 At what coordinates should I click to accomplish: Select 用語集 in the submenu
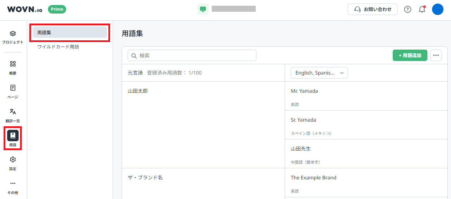[70, 32]
